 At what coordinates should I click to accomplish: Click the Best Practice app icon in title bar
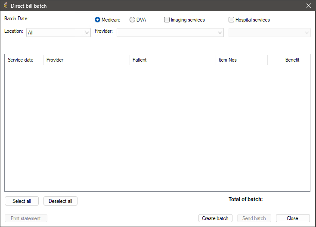click(6, 6)
